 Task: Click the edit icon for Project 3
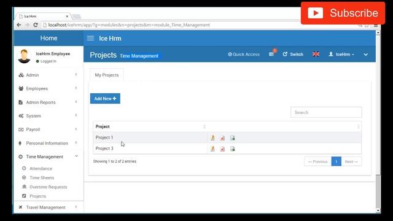[212, 149]
